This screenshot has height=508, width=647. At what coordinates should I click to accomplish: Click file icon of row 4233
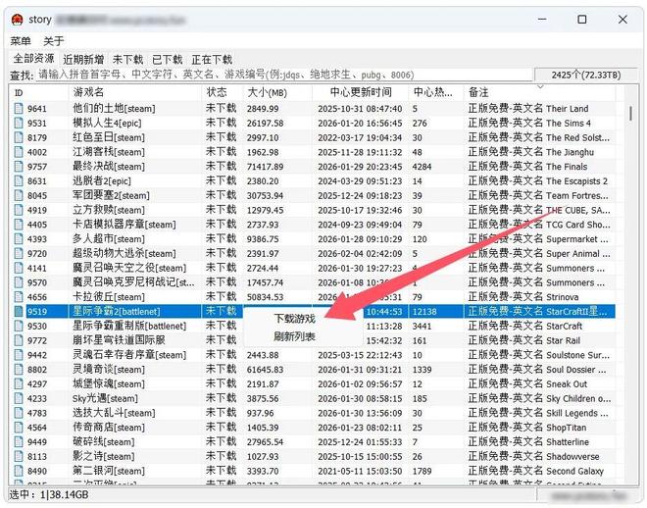click(x=19, y=398)
